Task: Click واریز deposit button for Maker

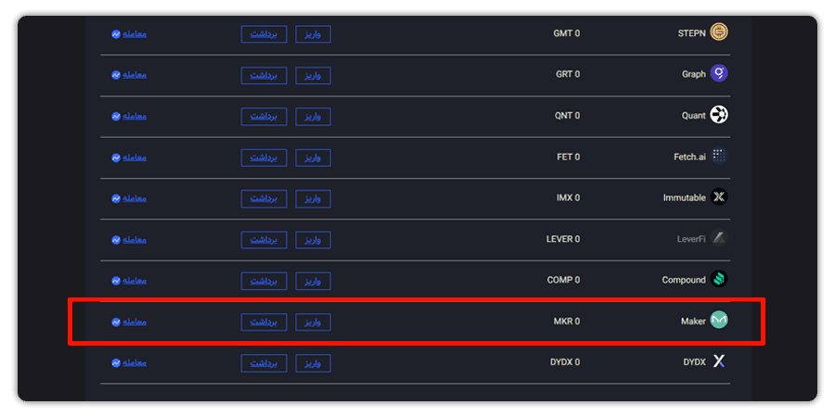Action: 314,322
